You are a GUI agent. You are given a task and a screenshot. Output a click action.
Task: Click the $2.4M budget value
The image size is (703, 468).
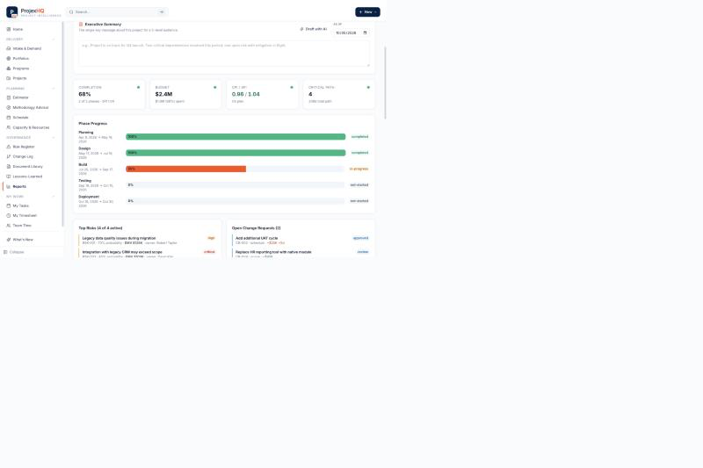(x=163, y=94)
